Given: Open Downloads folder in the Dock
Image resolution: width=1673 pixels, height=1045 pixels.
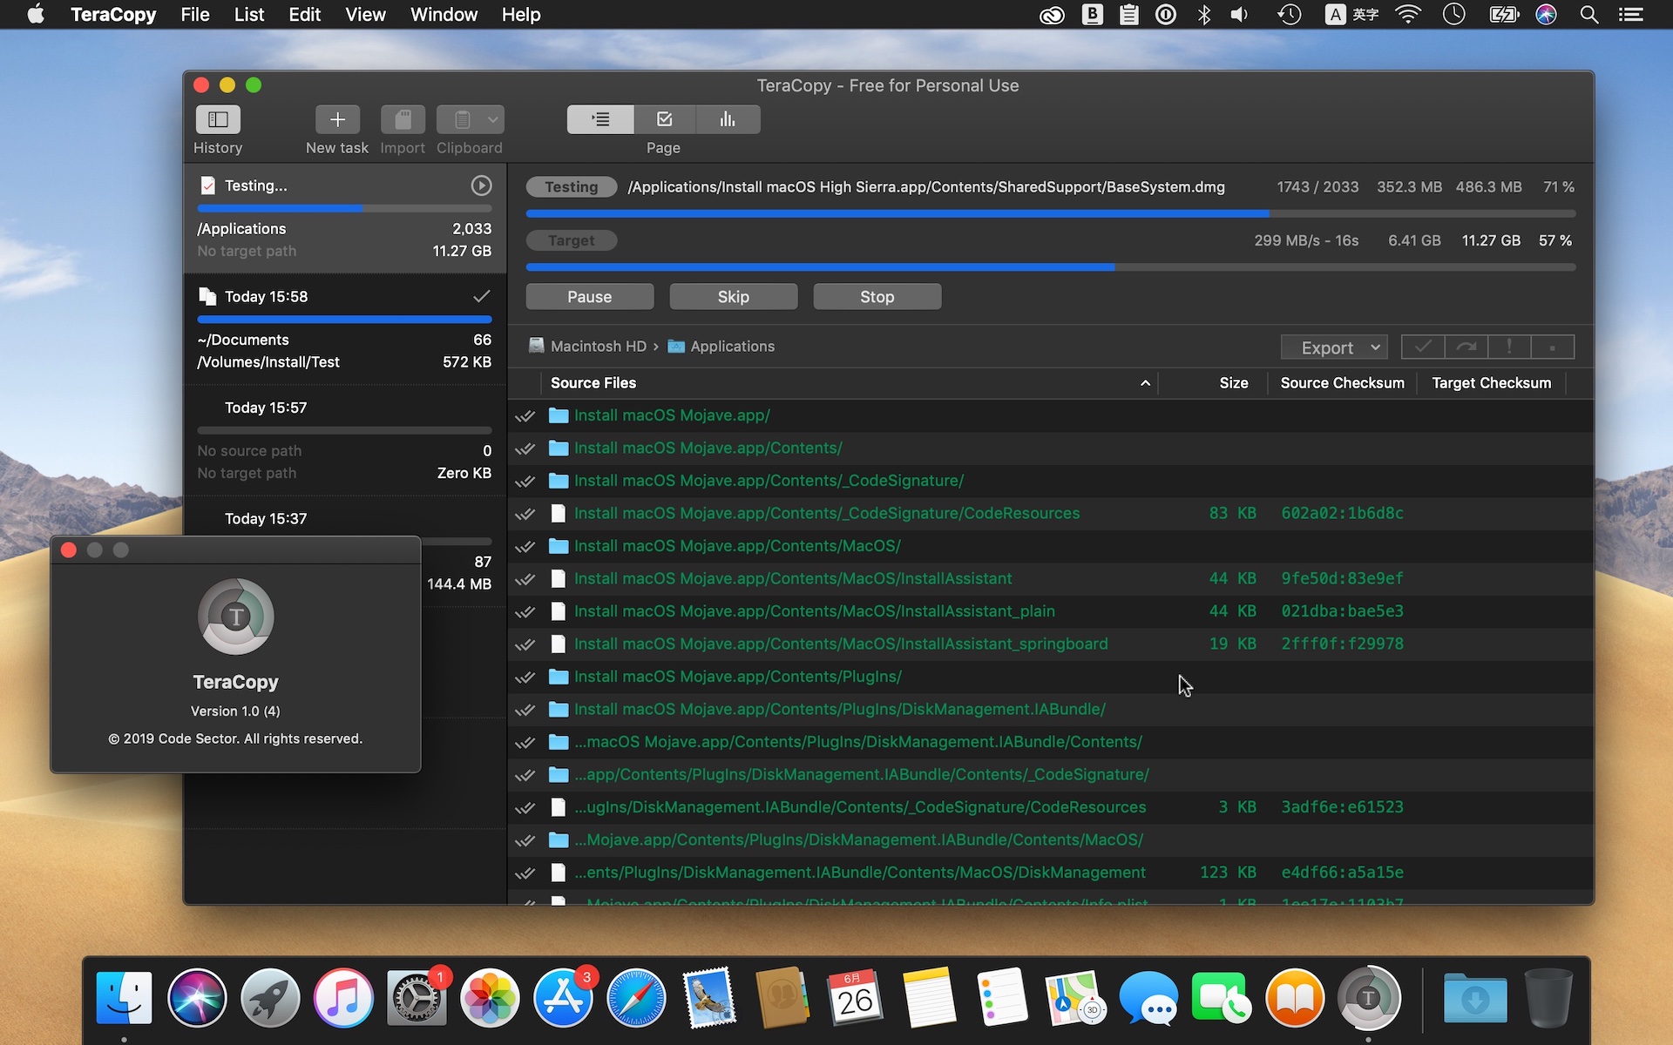Looking at the screenshot, I should point(1475,998).
